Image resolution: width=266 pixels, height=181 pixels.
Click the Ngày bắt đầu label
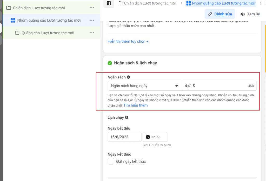pos(119,128)
